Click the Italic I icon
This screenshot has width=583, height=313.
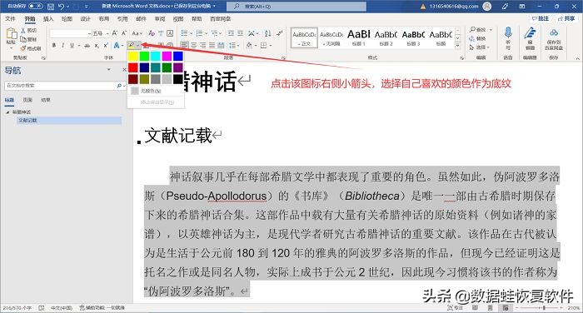coord(62,45)
